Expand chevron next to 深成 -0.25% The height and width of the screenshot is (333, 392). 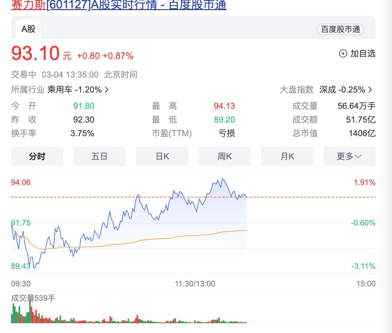pos(370,90)
